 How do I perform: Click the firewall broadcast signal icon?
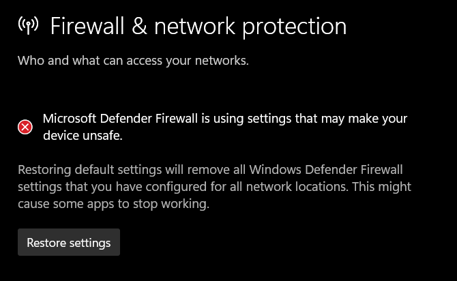[28, 26]
